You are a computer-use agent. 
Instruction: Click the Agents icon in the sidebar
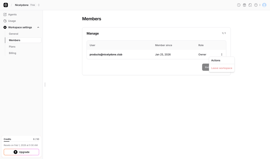coord(5,15)
